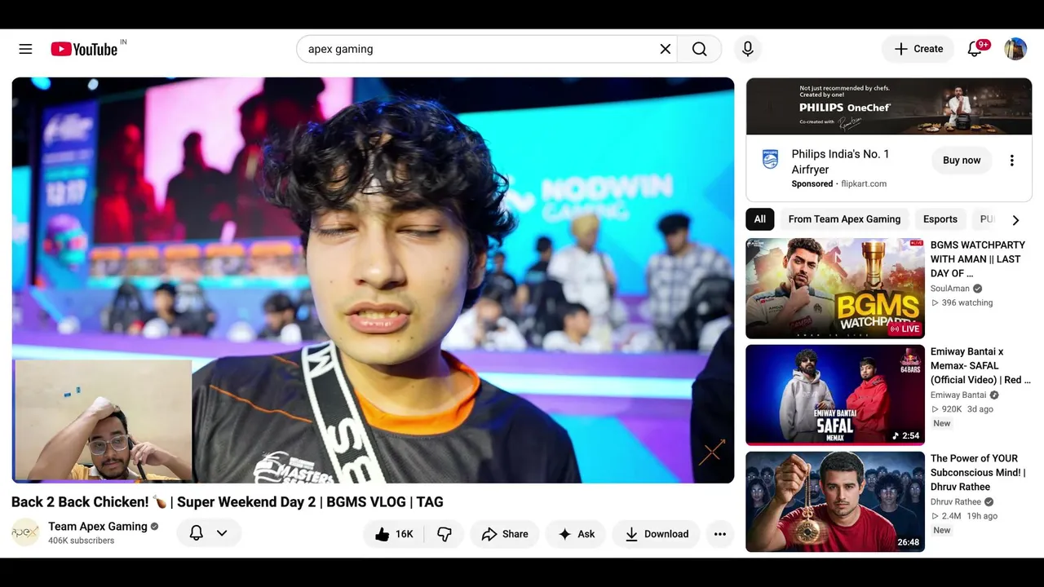Open Dhruv Rathee subconscious mind thumbnail
The height and width of the screenshot is (587, 1044).
tap(835, 502)
